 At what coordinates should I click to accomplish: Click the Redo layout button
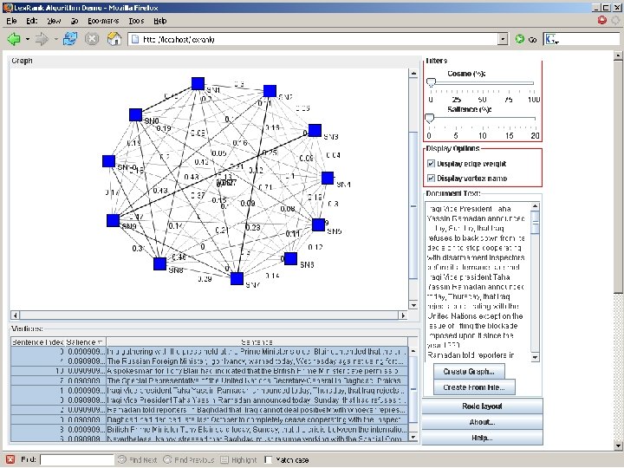[482, 406]
